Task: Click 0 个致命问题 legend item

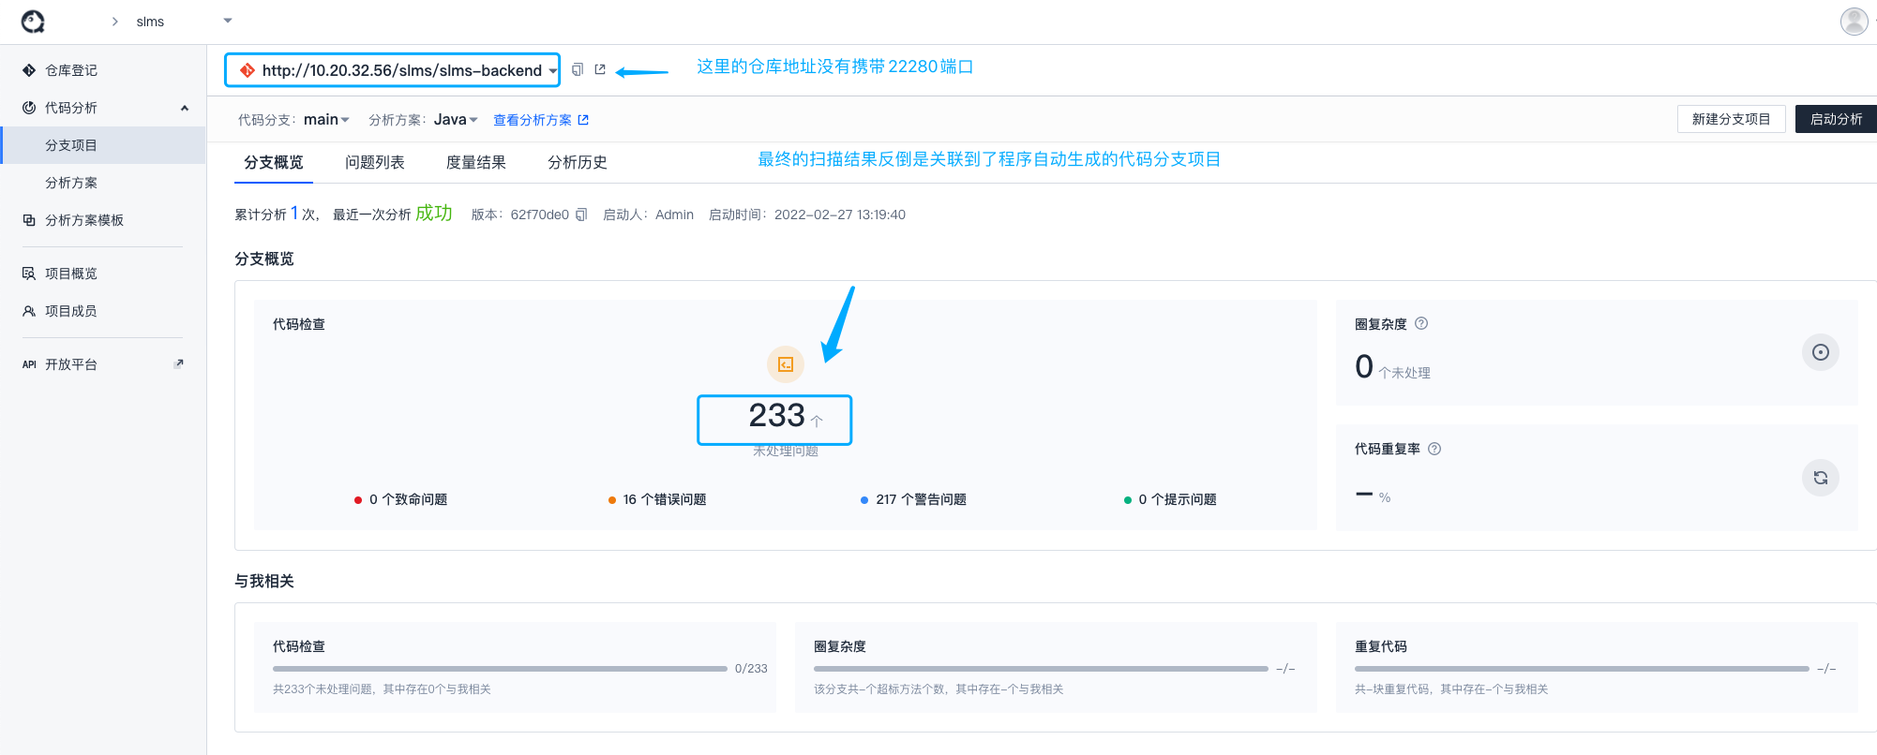Action: click(x=400, y=499)
